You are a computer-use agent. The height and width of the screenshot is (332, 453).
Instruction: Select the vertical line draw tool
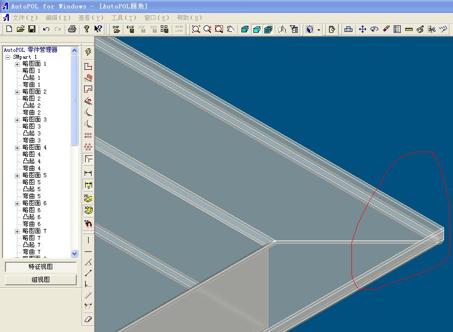point(88,240)
